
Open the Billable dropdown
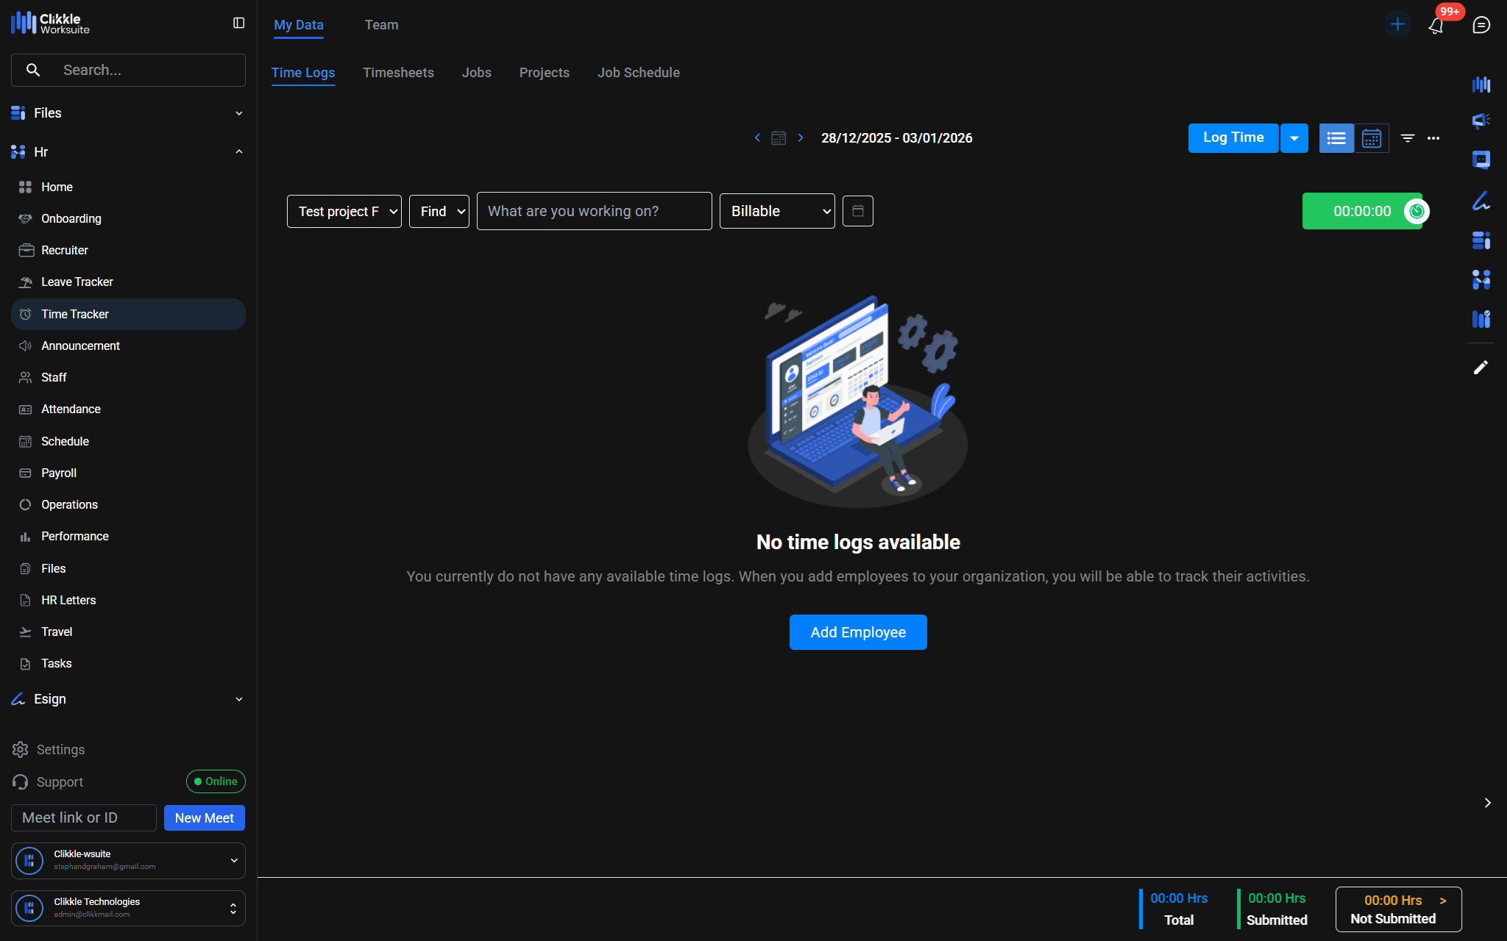(776, 212)
